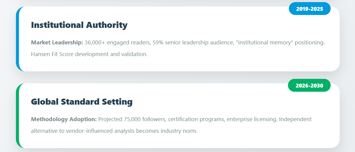
Task: Click the "enterprise licensing" text
Action: [x=251, y=119]
